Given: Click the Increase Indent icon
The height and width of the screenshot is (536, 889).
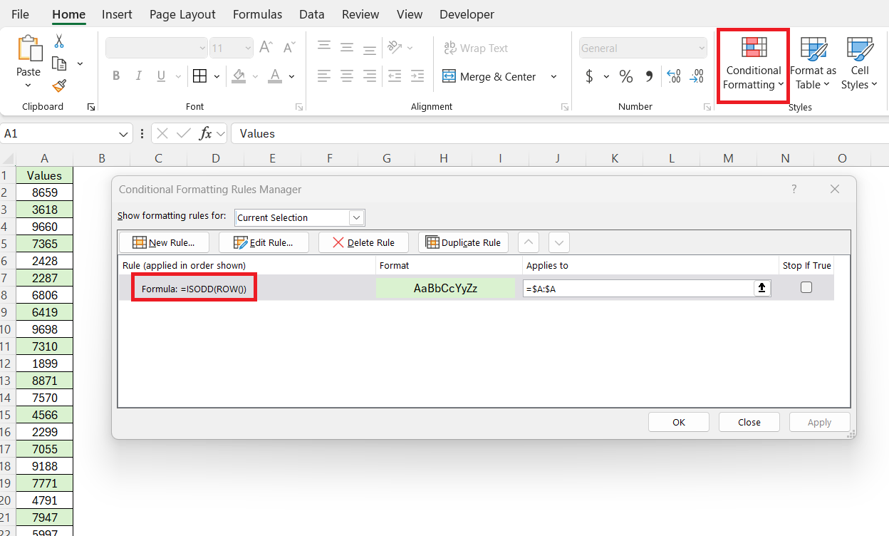Looking at the screenshot, I should point(417,76).
